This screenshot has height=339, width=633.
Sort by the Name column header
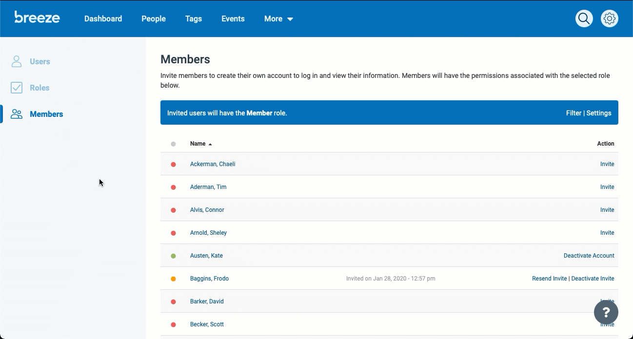click(201, 144)
